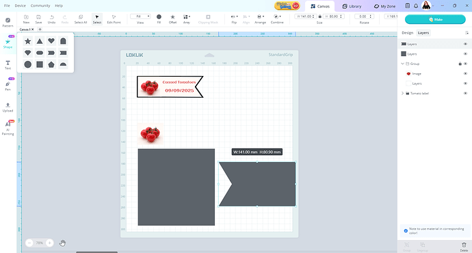Open the Help menu

[59, 5]
